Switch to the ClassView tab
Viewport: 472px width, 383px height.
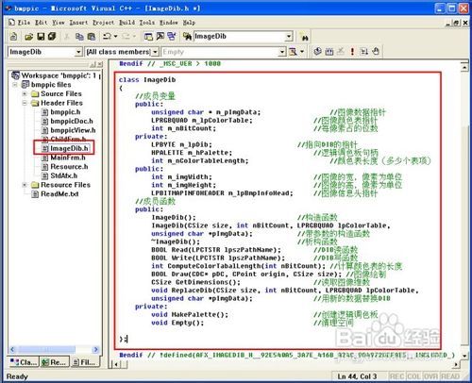tap(24, 362)
